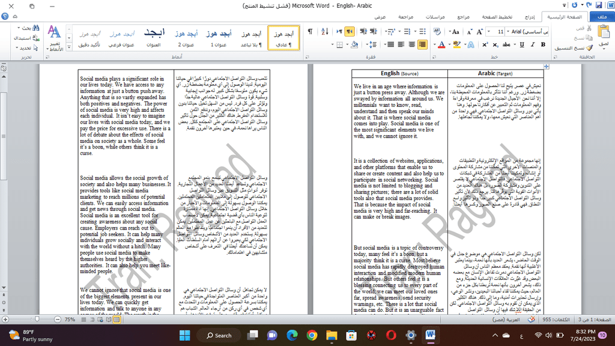Apply the No Spacing (بلا تباعد) style
Screen dimensions: 615x346
251,38
